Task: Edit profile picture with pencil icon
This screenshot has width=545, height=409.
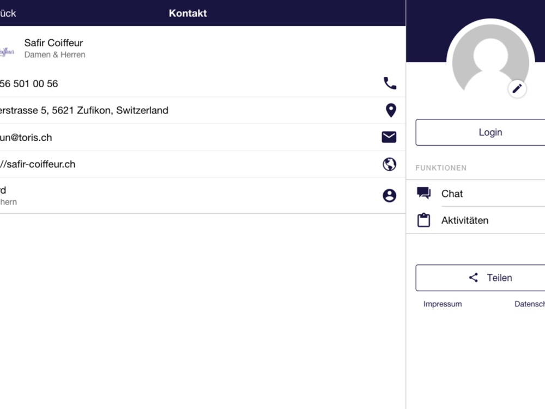Action: [x=517, y=89]
